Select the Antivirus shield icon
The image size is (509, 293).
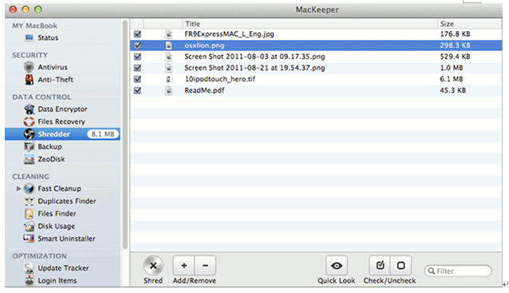coord(29,67)
